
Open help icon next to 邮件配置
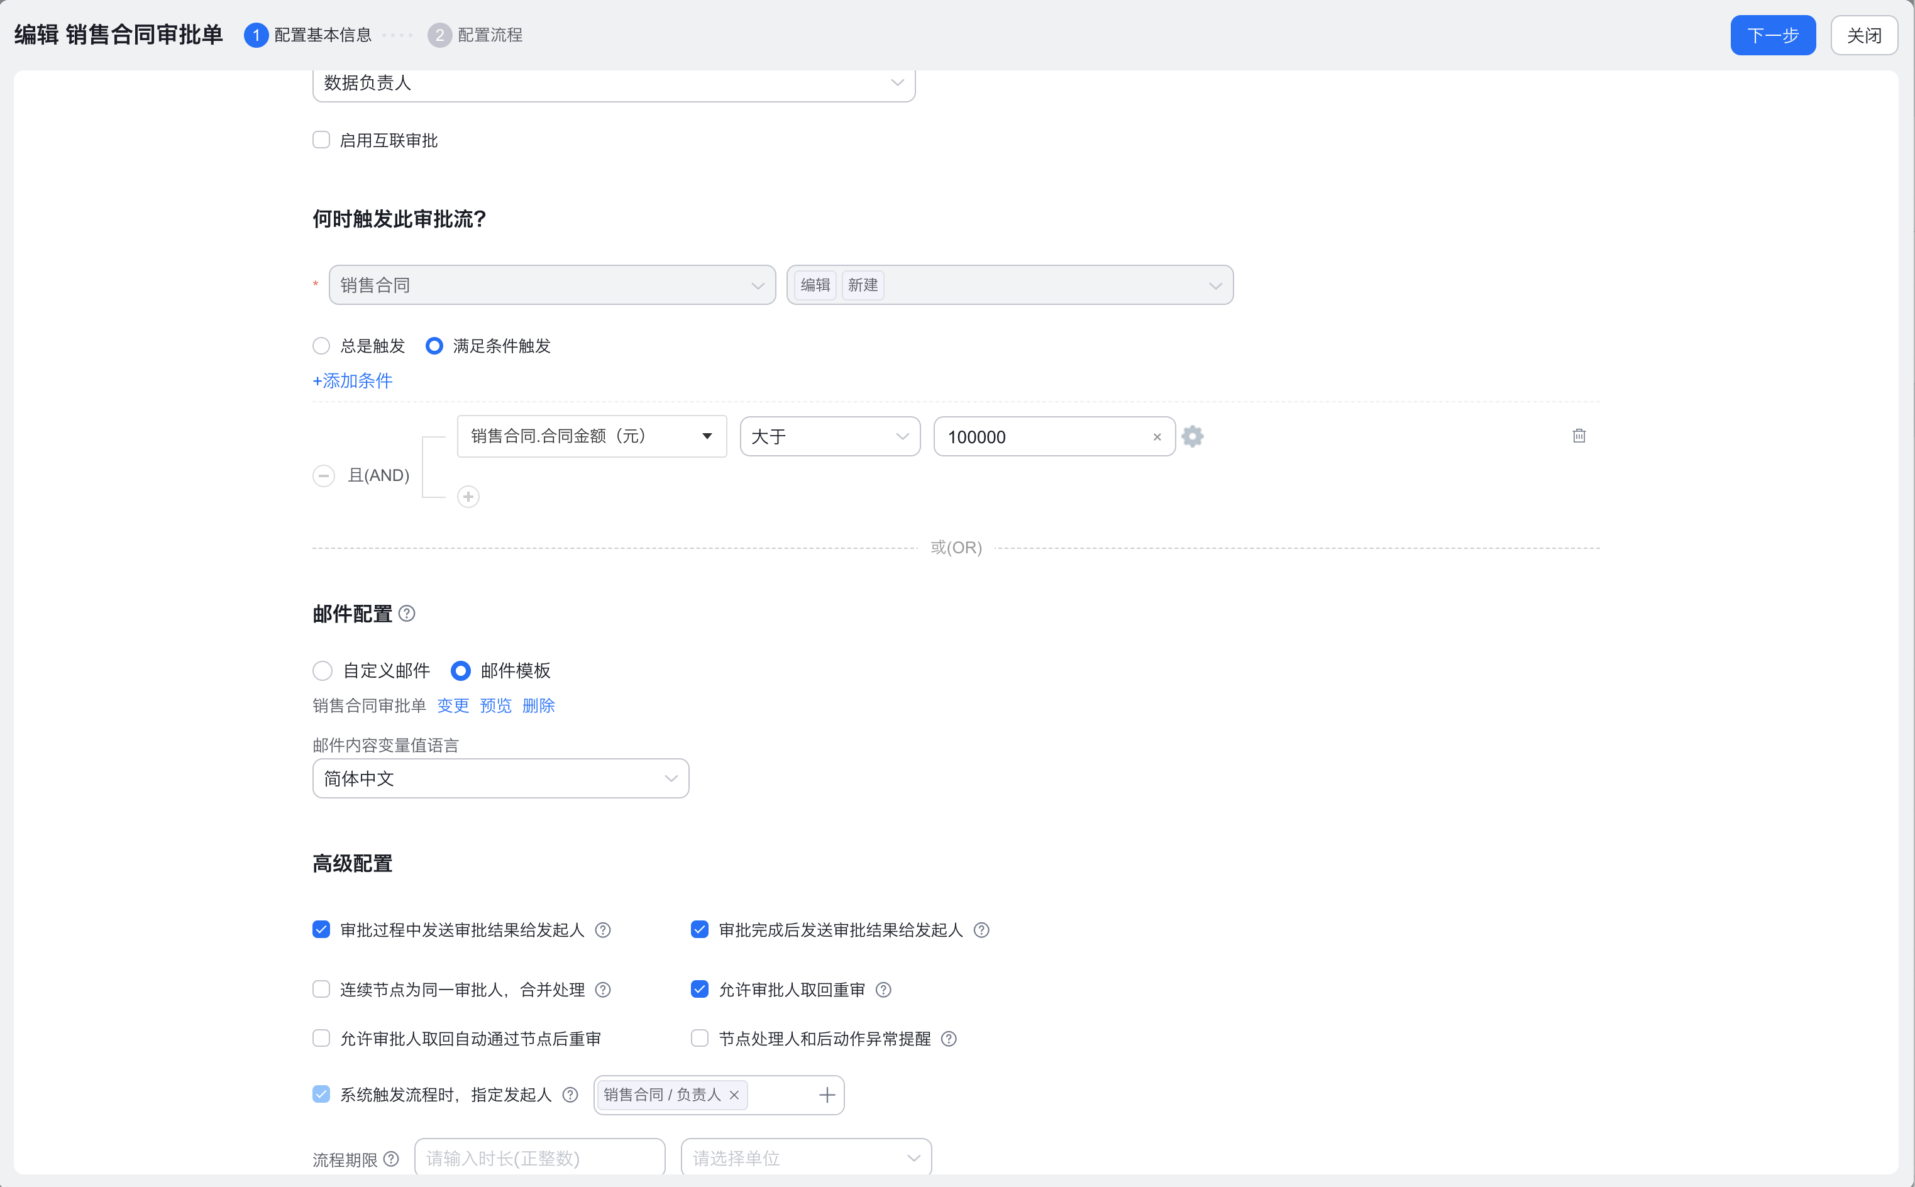pos(407,614)
